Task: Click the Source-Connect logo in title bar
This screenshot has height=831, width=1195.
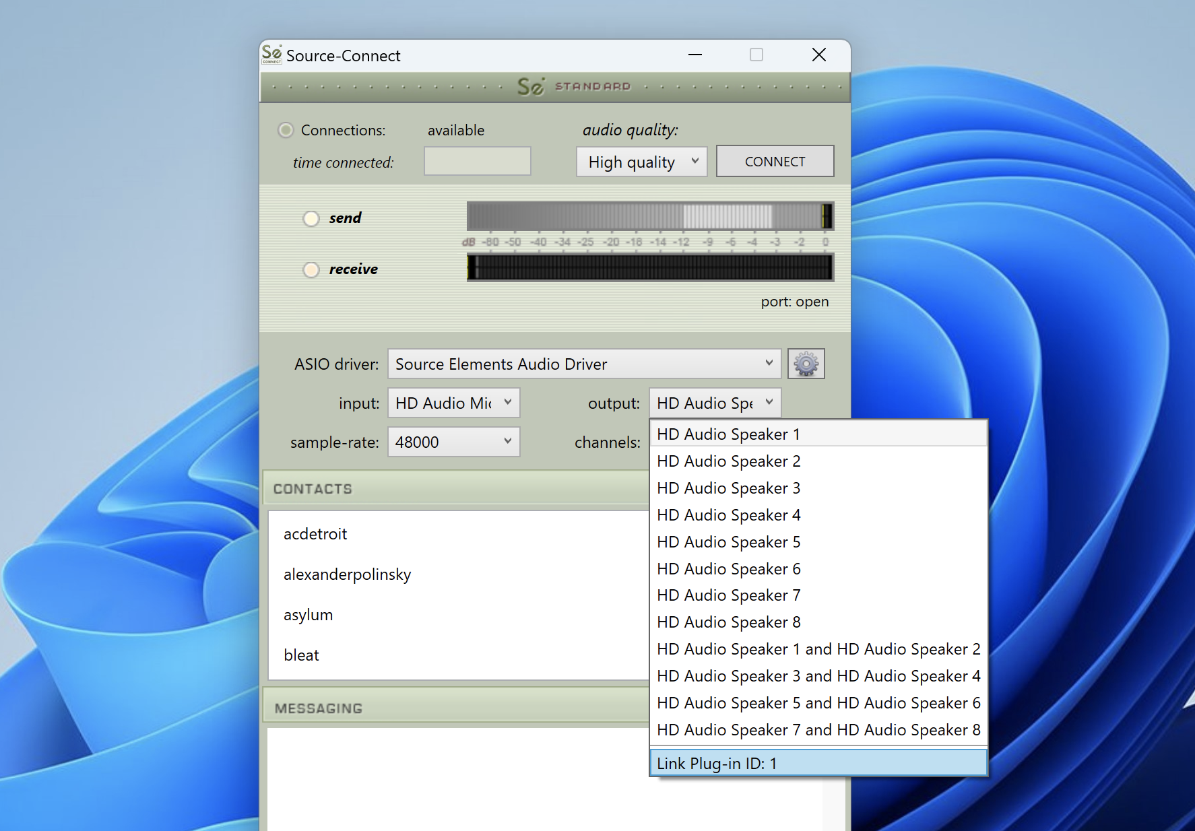Action: pyautogui.click(x=271, y=55)
